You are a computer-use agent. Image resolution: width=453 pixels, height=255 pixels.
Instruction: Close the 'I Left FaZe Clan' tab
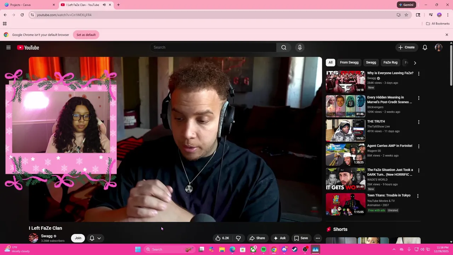[x=110, y=5]
